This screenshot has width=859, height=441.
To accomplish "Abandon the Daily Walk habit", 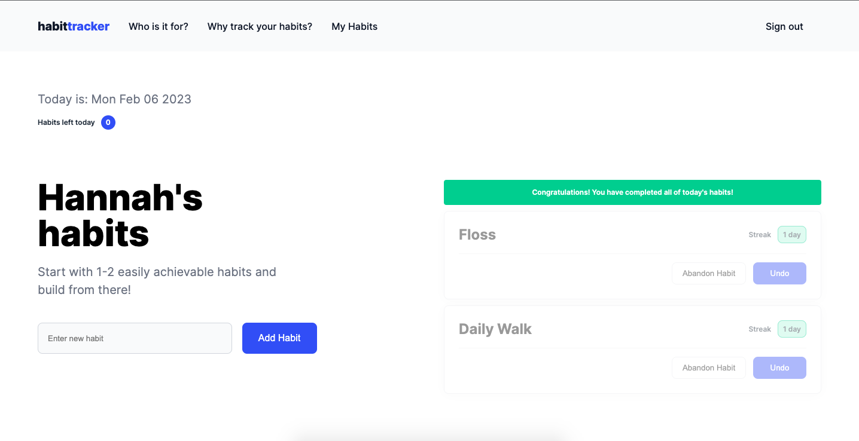I will pyautogui.click(x=708, y=367).
